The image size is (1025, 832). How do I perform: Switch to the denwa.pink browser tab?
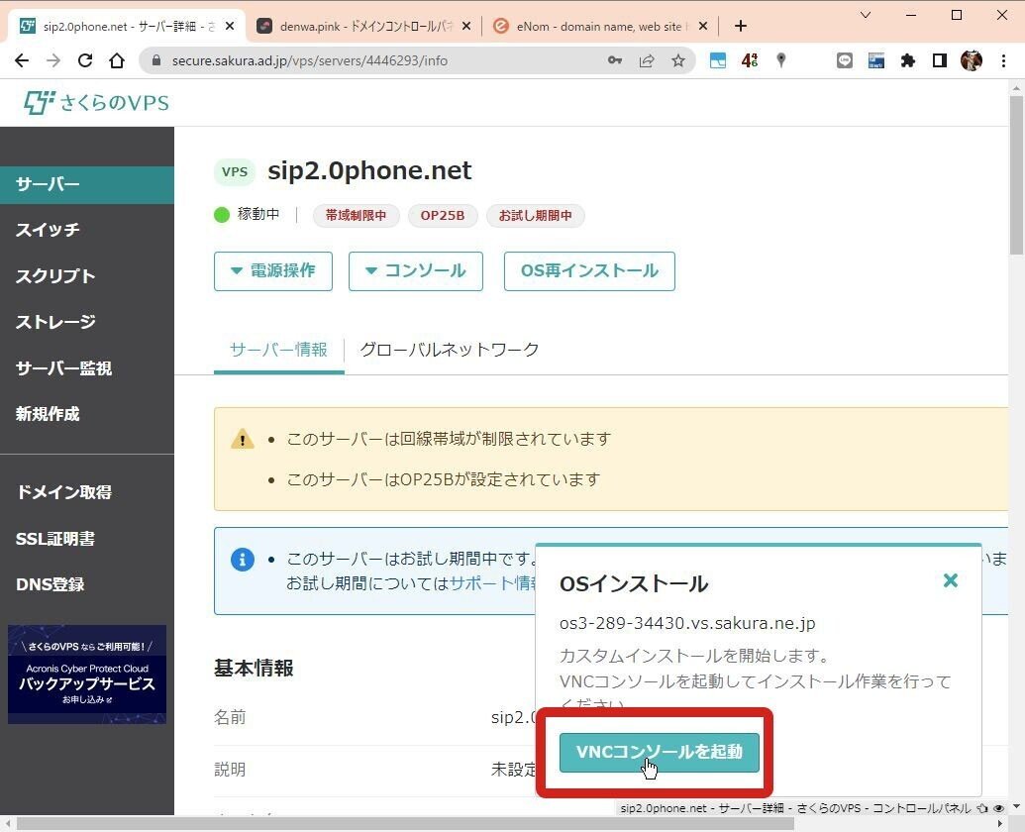[363, 26]
